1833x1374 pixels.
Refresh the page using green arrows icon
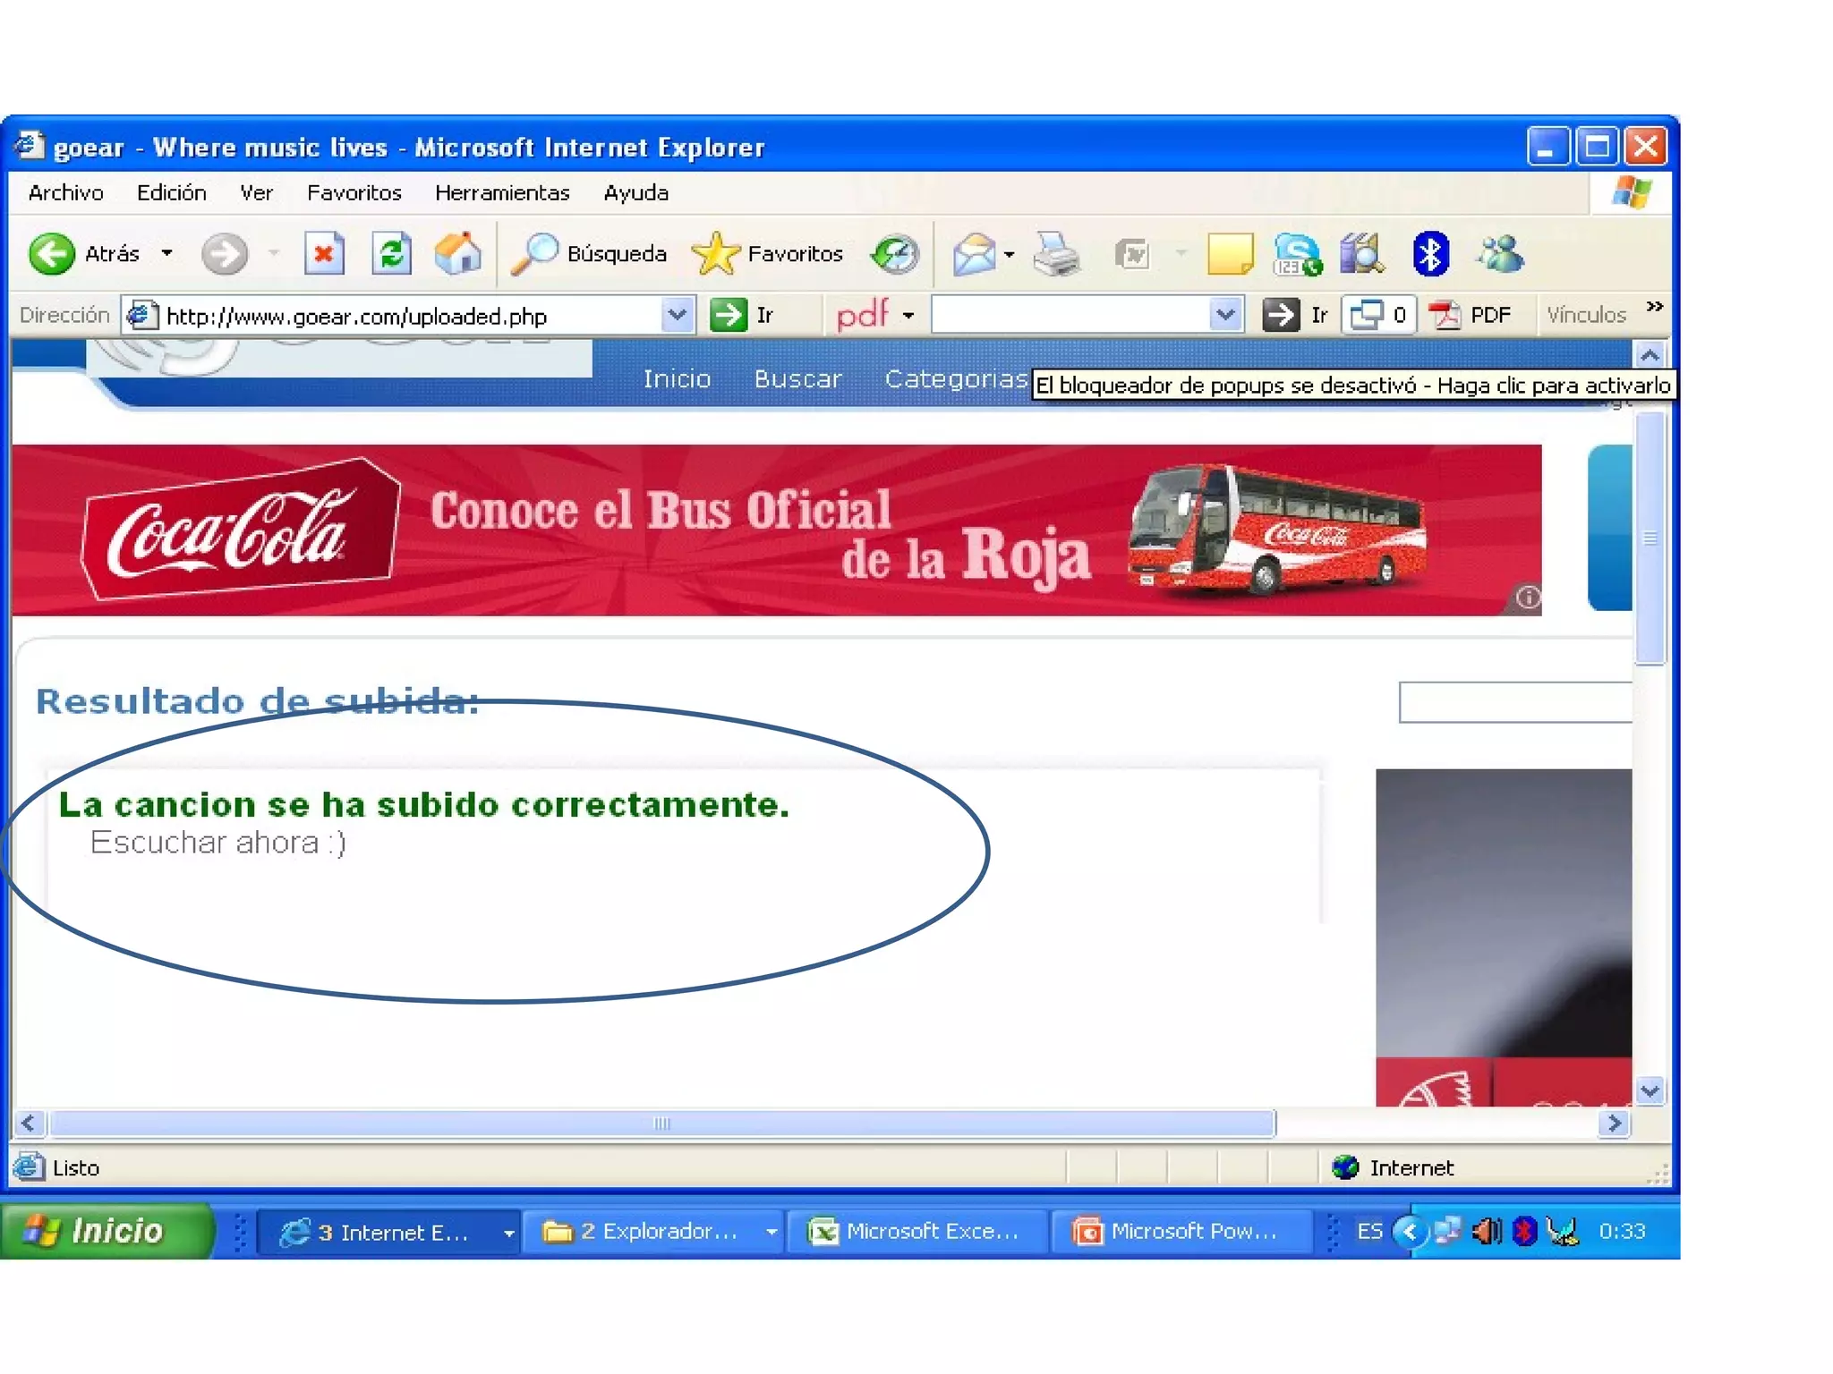(x=391, y=254)
